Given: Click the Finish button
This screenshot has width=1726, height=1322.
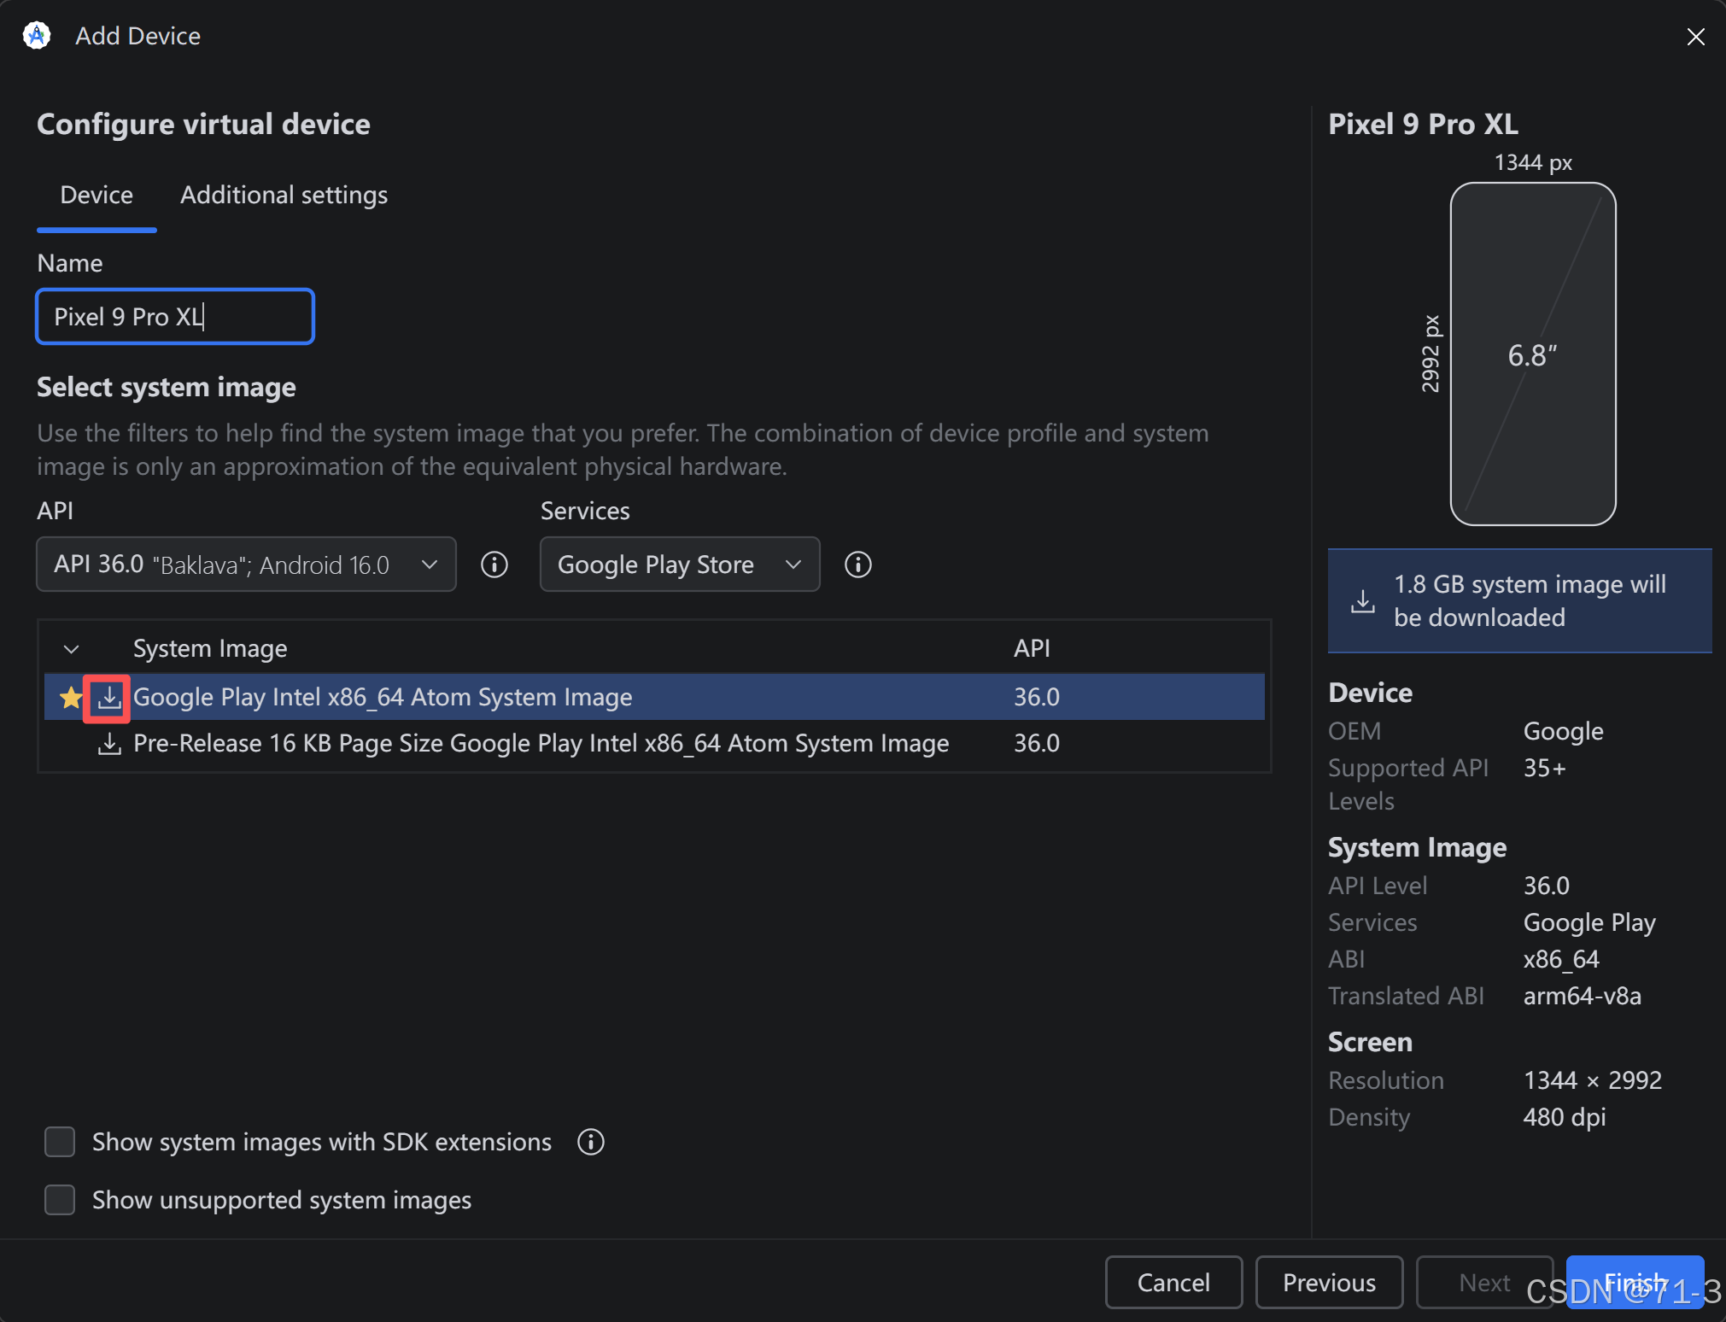Looking at the screenshot, I should pyautogui.click(x=1634, y=1282).
